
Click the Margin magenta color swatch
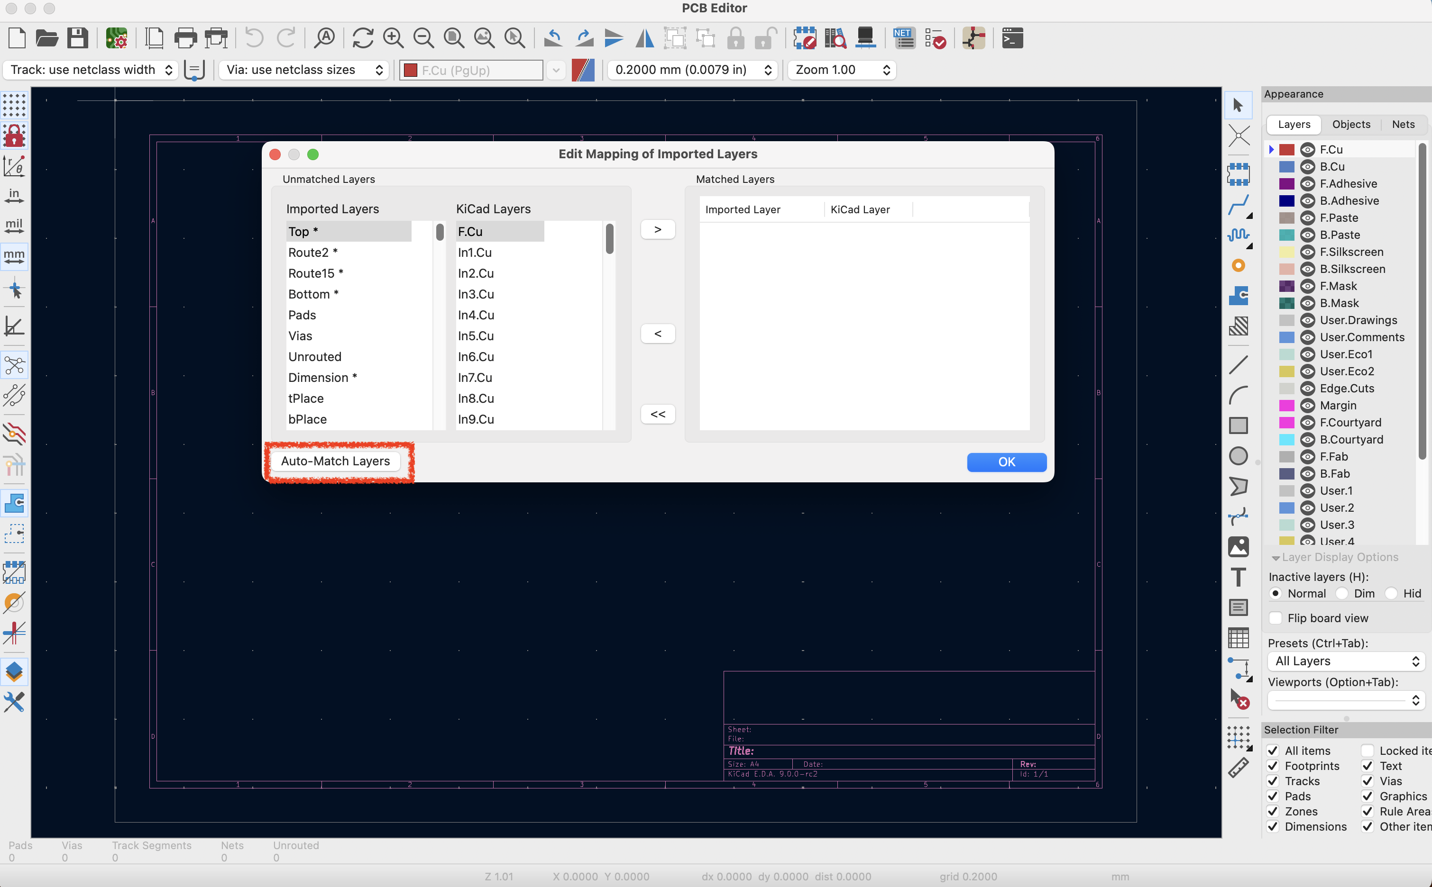pos(1286,406)
